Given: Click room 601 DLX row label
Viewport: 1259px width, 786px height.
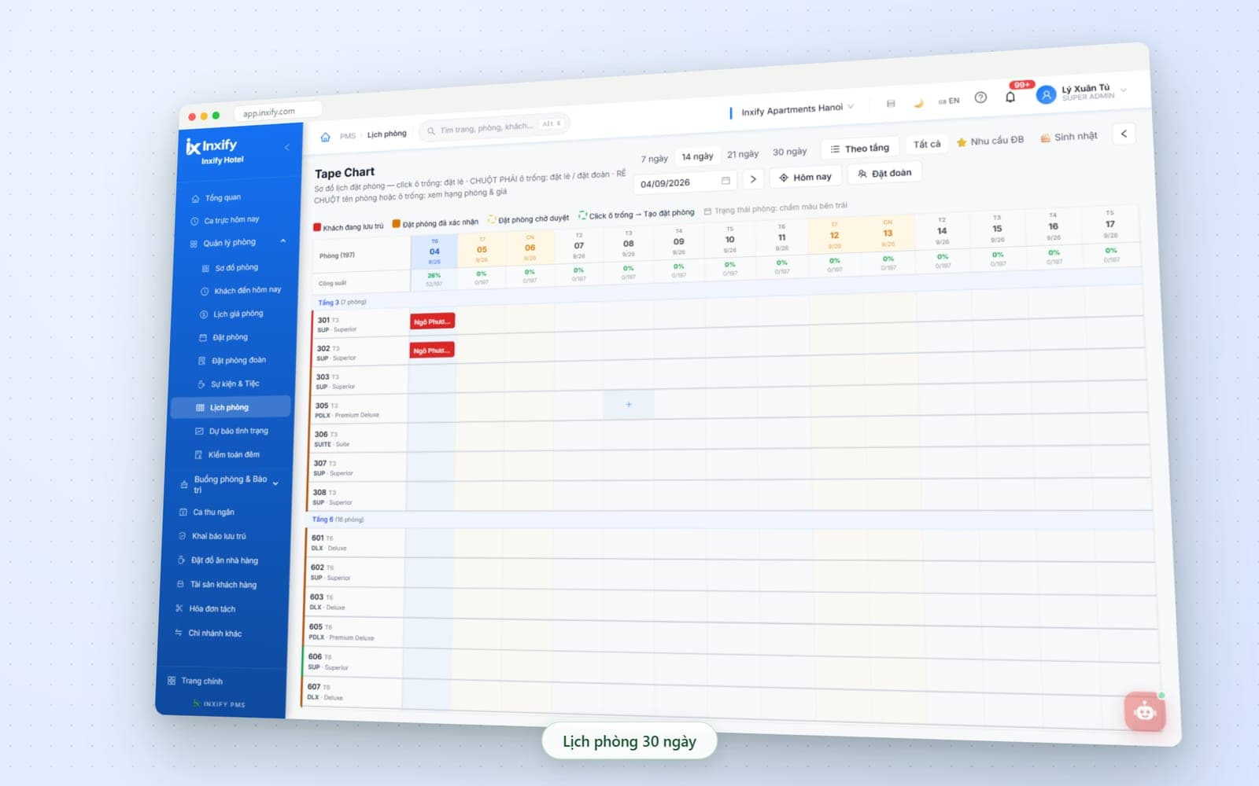Looking at the screenshot, I should coord(356,542).
